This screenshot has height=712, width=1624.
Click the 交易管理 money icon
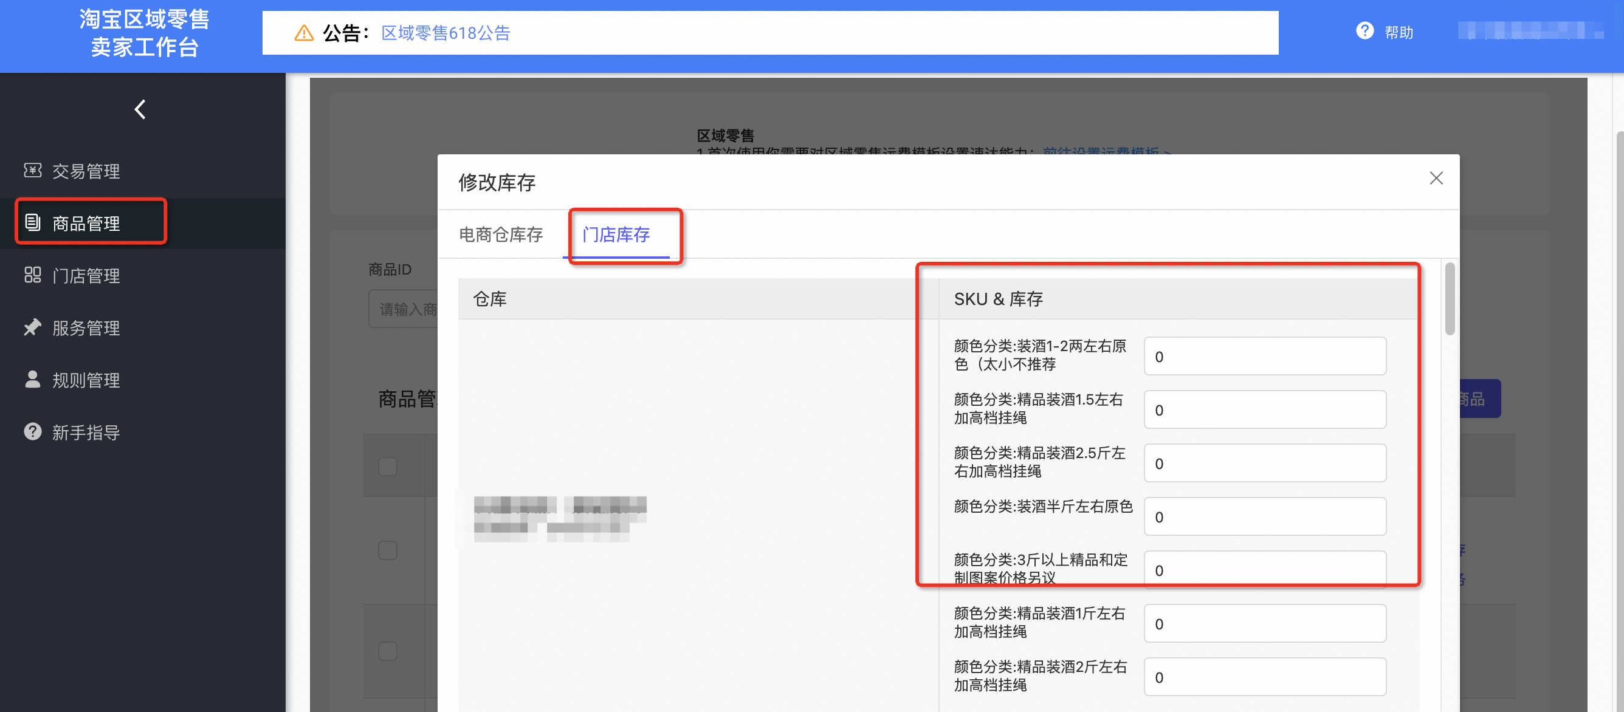coord(32,171)
